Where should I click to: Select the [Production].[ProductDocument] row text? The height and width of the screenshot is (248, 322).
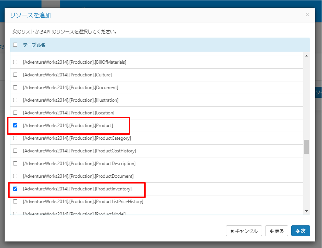(78, 176)
